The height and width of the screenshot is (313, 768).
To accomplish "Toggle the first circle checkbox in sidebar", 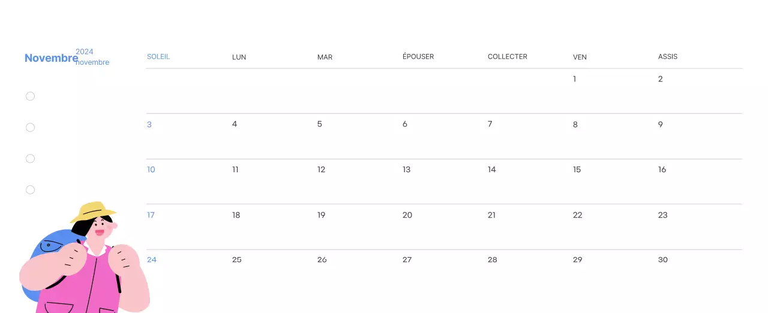I will [x=31, y=96].
